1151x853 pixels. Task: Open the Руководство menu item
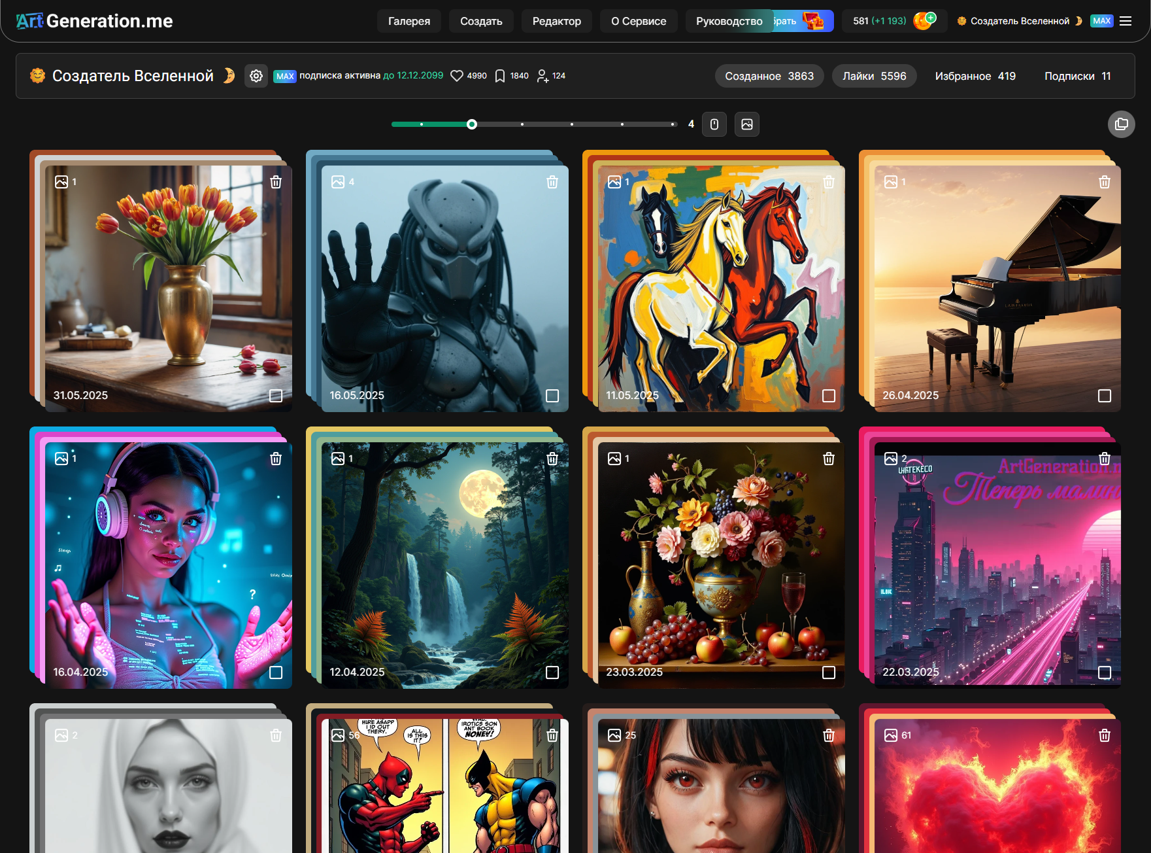729,21
